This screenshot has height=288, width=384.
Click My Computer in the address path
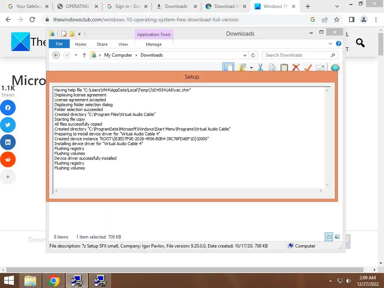click(x=118, y=55)
